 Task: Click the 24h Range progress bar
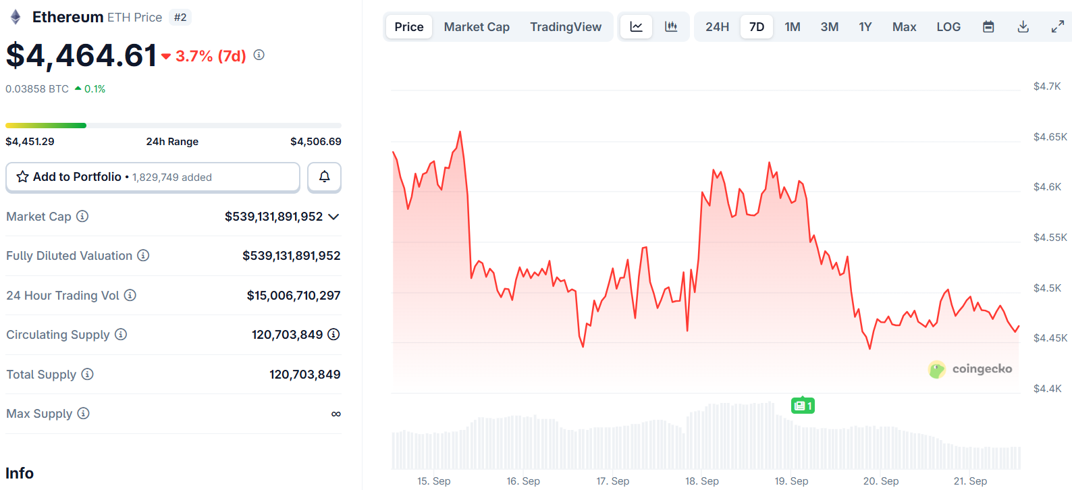pyautogui.click(x=173, y=126)
